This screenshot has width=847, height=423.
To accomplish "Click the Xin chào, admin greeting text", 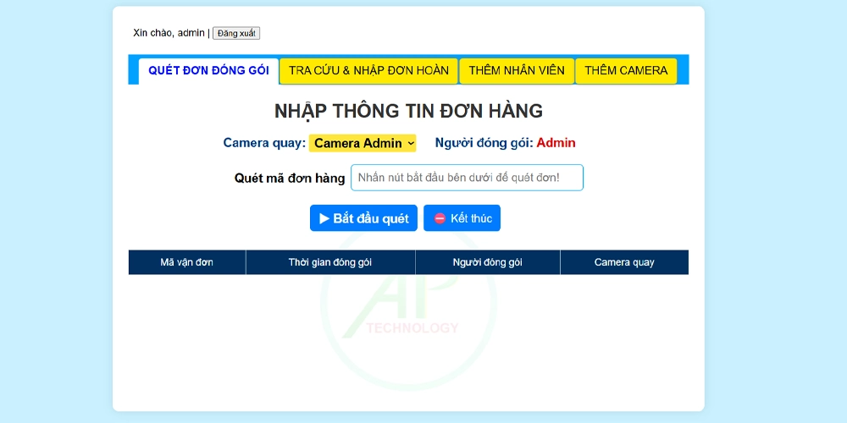I will pyautogui.click(x=169, y=33).
